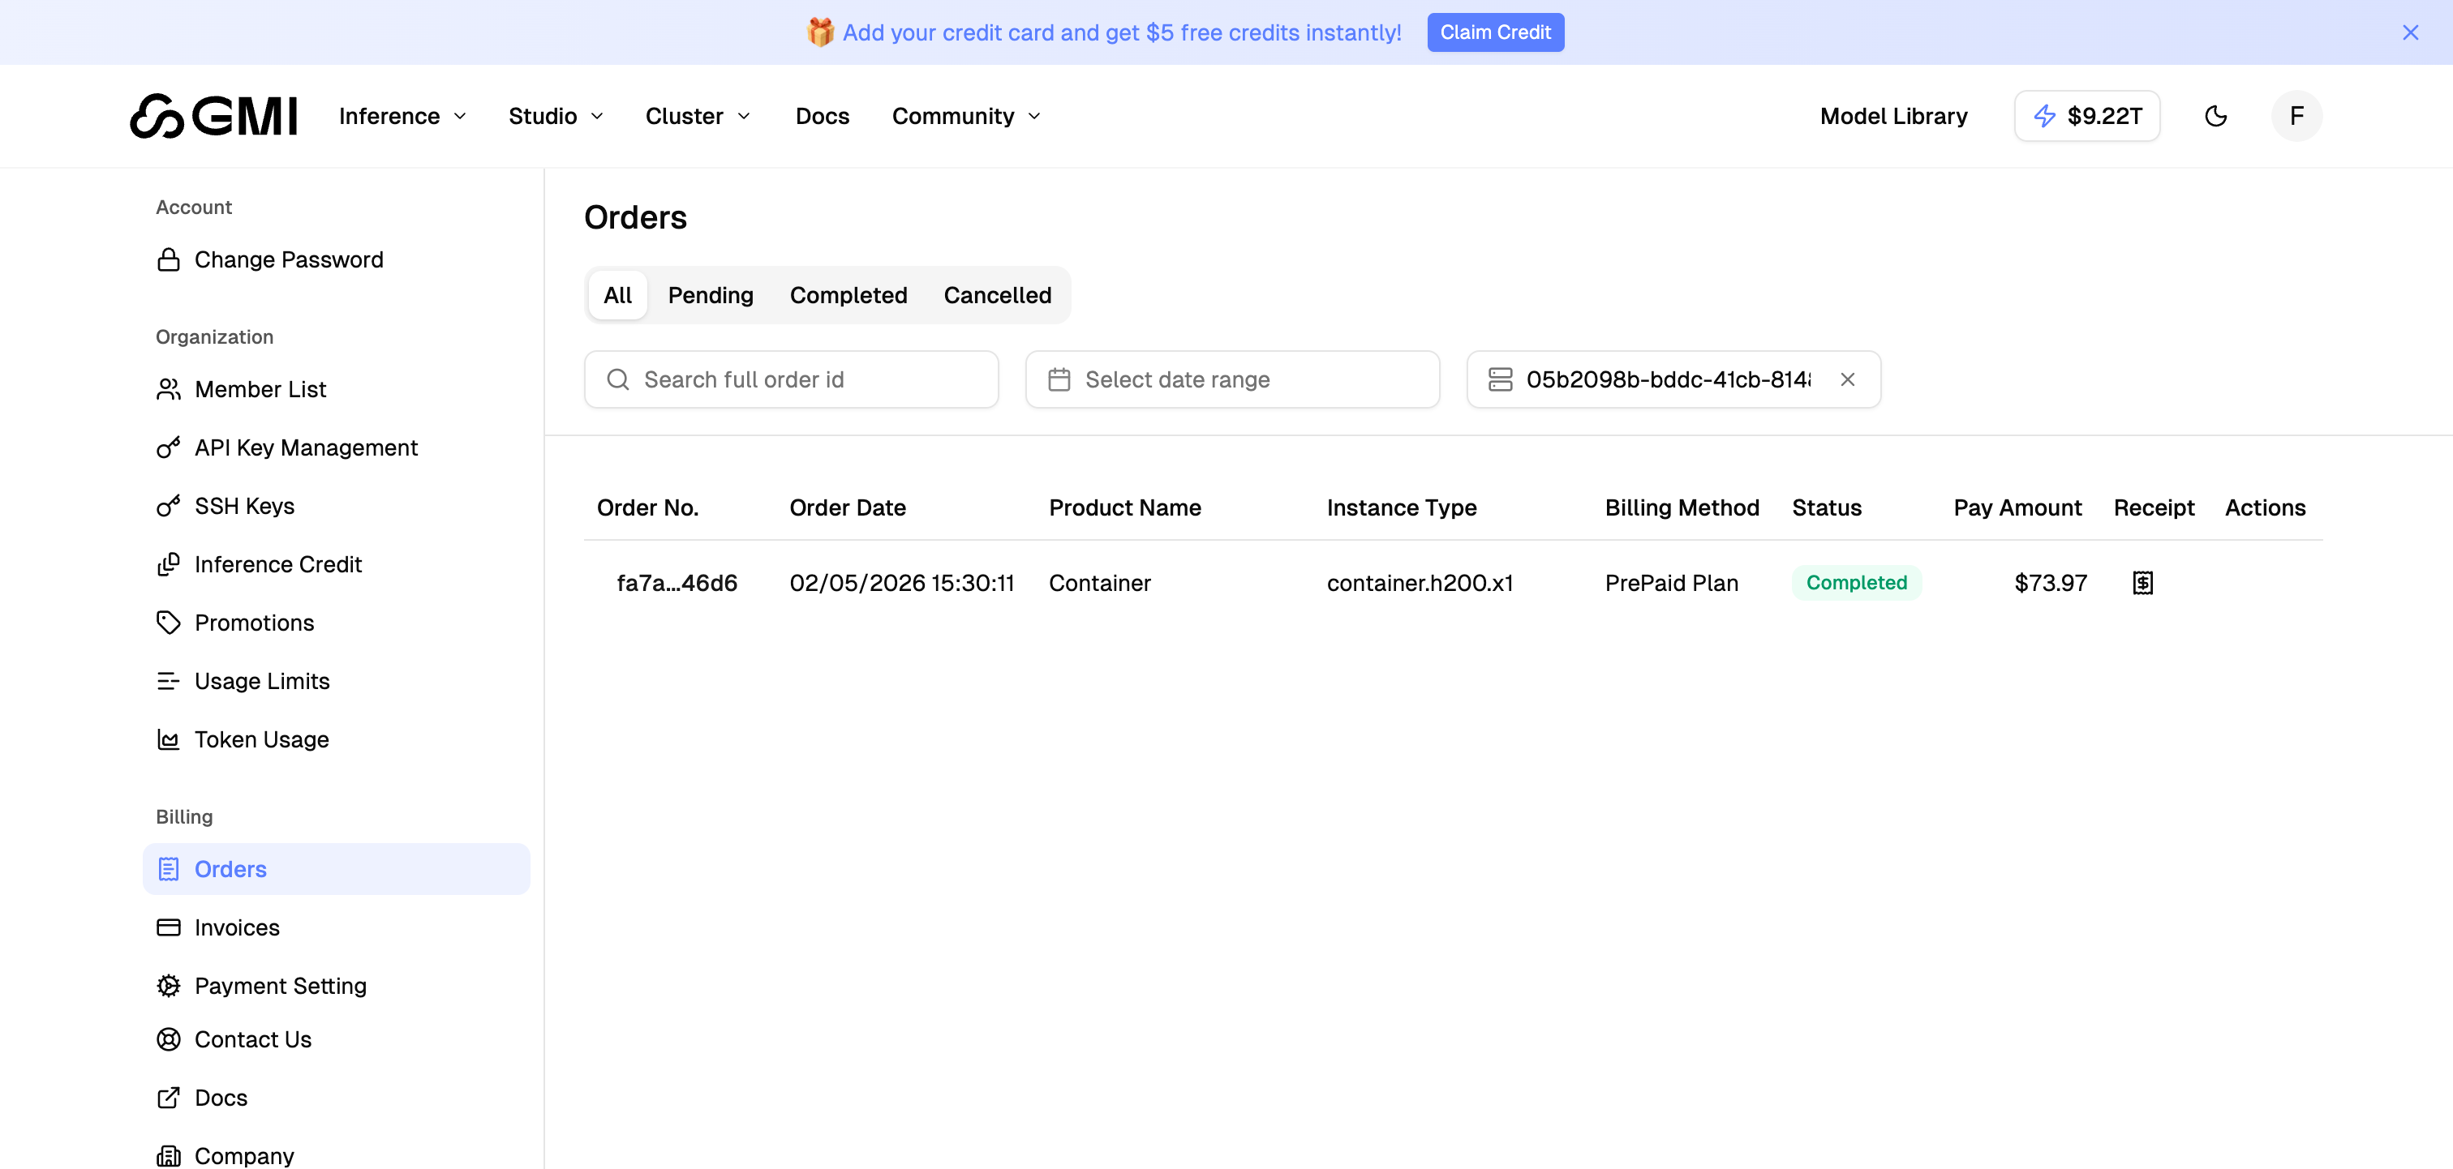Click the $9.22T credit balance pill
2453x1169 pixels.
[2086, 115]
